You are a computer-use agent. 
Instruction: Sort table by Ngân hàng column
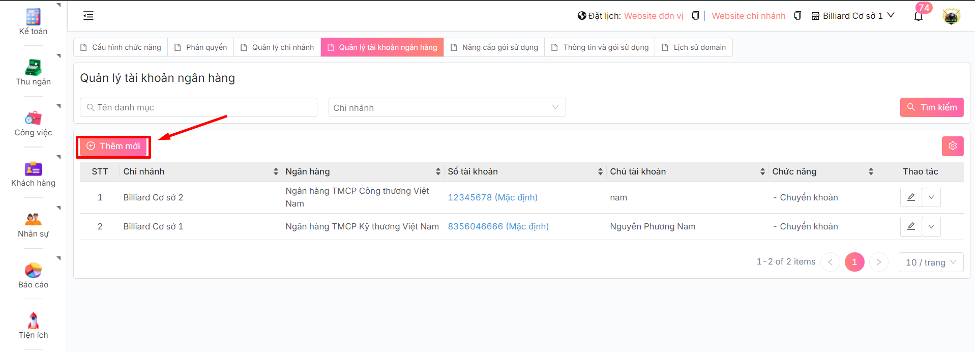pos(438,172)
